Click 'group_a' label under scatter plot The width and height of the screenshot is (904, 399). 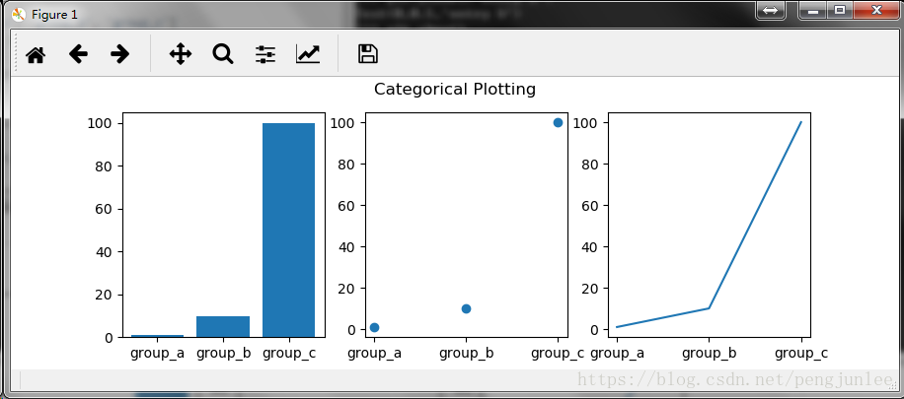click(375, 354)
